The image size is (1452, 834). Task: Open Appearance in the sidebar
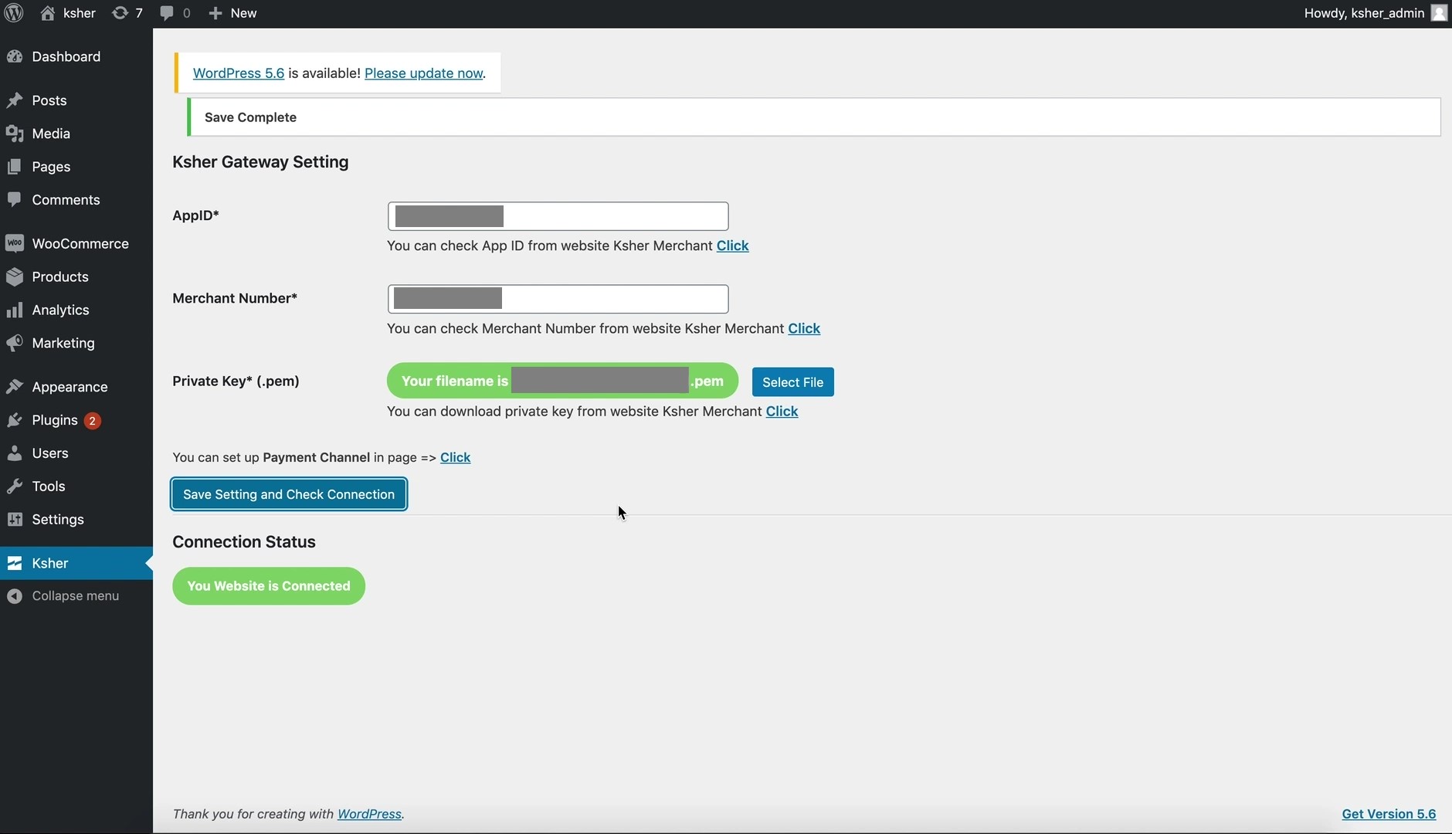click(x=76, y=387)
